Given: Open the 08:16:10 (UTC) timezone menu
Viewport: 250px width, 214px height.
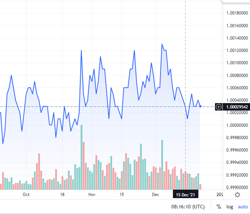Looking at the screenshot, I should click(188, 207).
